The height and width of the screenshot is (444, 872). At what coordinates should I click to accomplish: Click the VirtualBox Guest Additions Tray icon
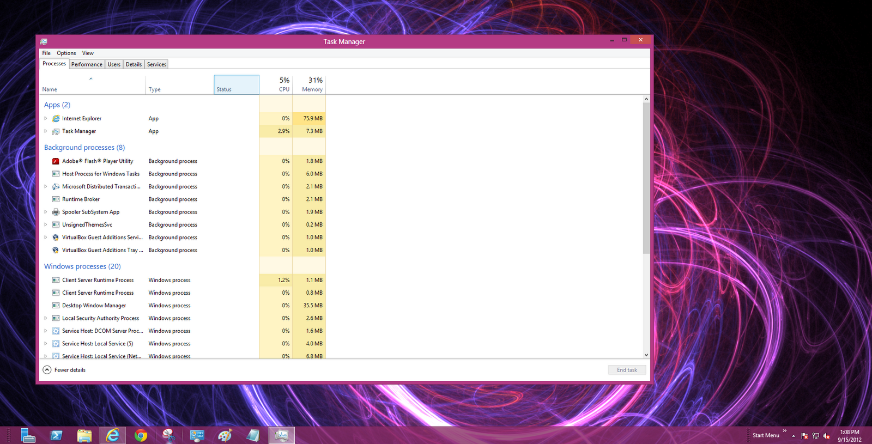pyautogui.click(x=56, y=250)
